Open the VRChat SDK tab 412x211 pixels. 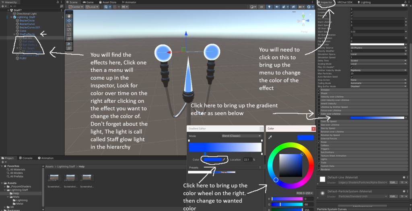[x=345, y=2]
